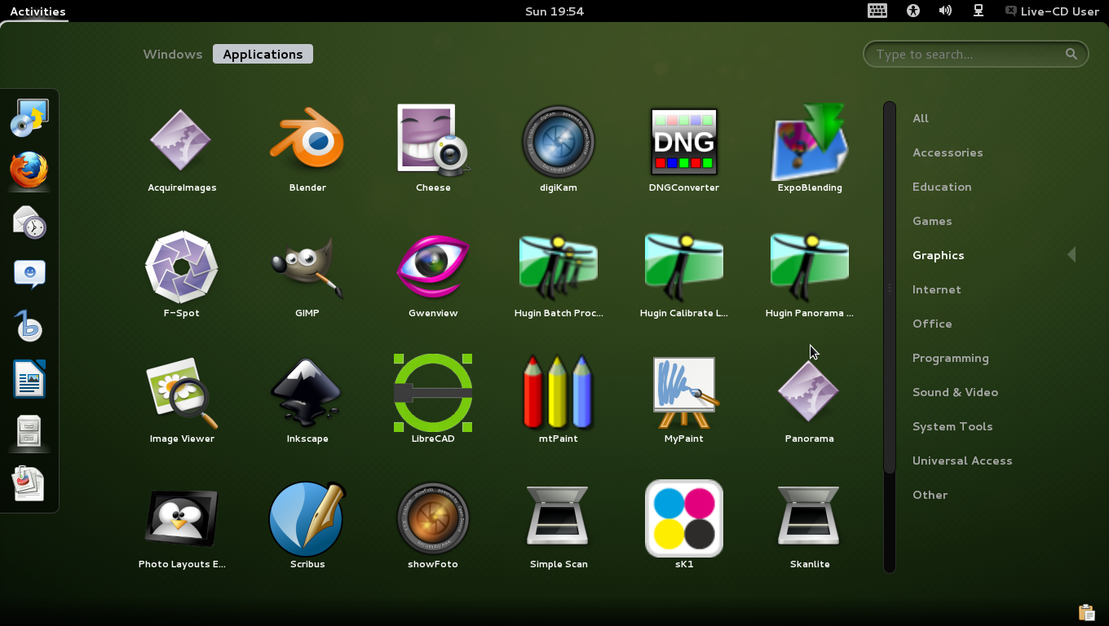The width and height of the screenshot is (1109, 626).
Task: Click the Activities button
Action: tap(38, 11)
